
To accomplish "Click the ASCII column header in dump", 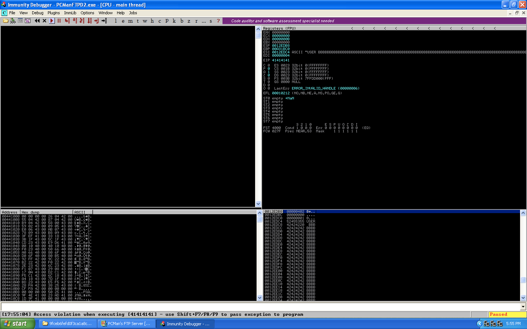I will click(x=83, y=212).
